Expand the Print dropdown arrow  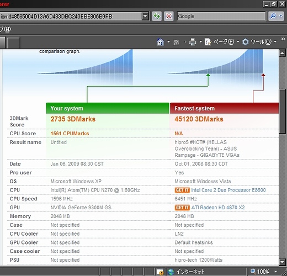coord(200,42)
